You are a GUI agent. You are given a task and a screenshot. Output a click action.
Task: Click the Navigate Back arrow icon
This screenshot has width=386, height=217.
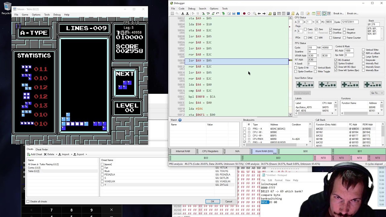click(x=259, y=13)
